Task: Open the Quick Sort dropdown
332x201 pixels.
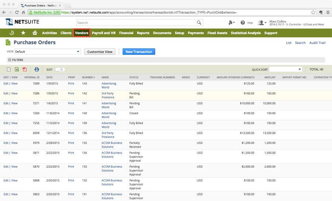Action: click(286, 69)
